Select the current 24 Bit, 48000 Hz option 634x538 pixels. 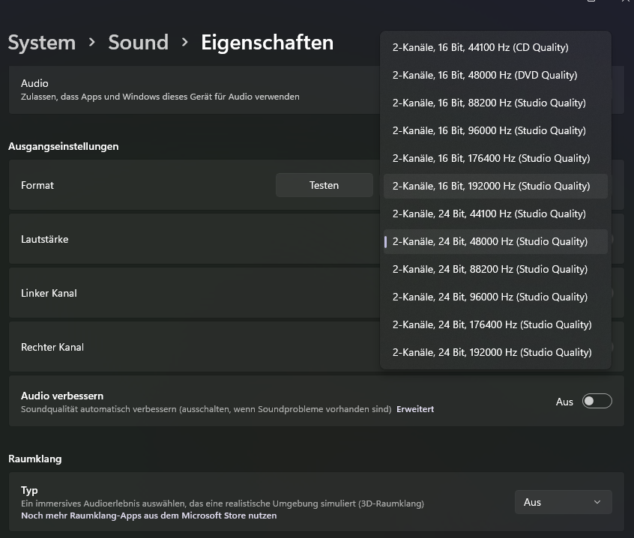[x=489, y=241]
